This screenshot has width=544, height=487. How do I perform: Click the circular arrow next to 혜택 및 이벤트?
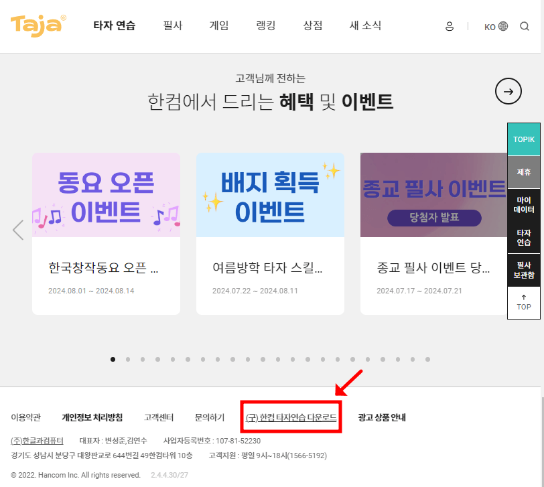click(508, 91)
